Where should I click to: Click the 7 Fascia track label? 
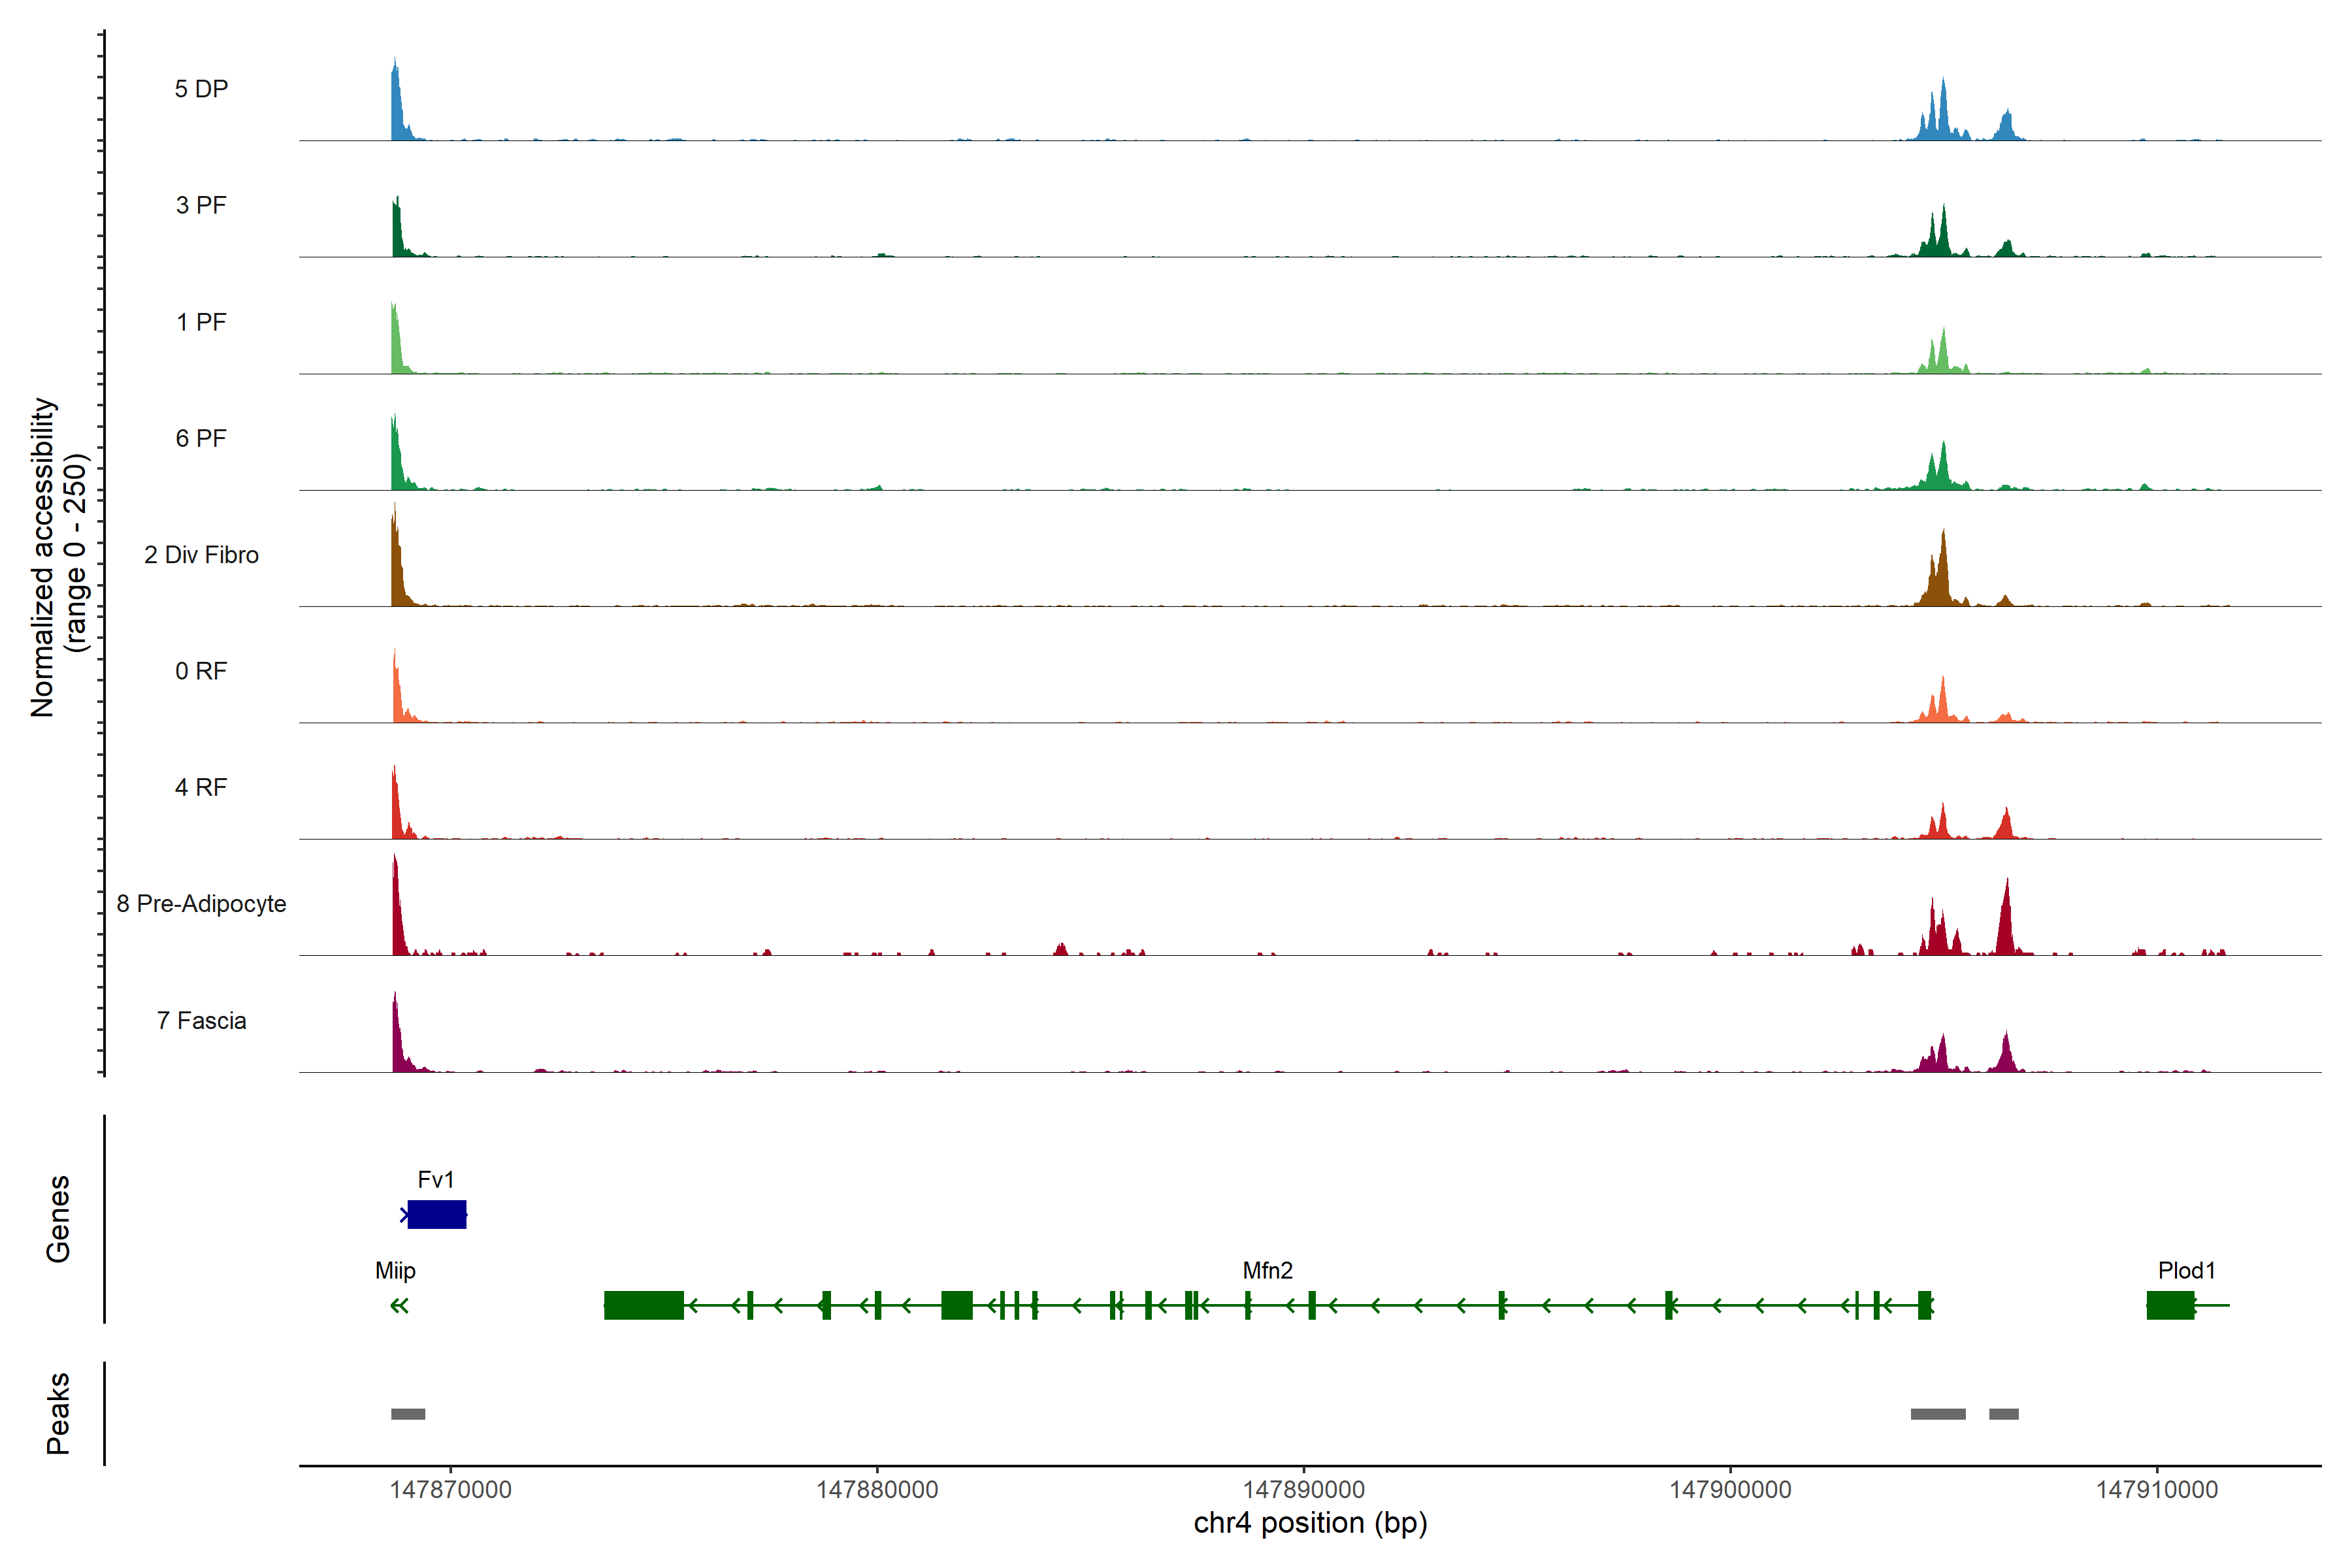pyautogui.click(x=201, y=1021)
